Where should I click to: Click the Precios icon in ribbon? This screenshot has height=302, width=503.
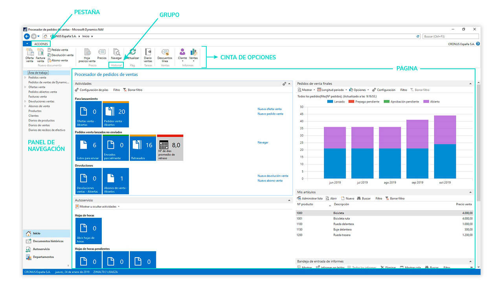point(102,52)
